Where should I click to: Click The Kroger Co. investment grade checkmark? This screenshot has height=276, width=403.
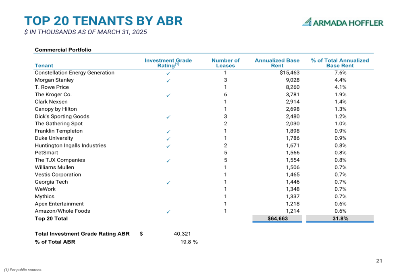click(168, 95)
